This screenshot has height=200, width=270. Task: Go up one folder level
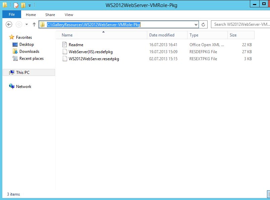(34, 24)
